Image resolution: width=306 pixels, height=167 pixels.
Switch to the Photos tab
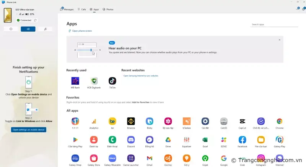108,9
